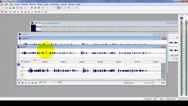Select the Magnify tool

[x=62, y=8]
